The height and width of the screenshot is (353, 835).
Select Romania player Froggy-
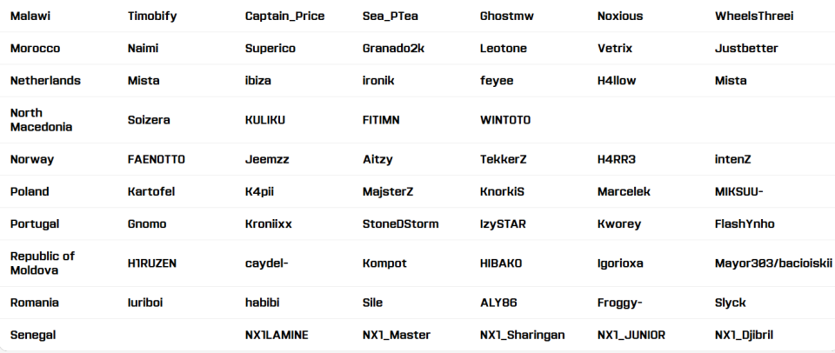coord(620,303)
